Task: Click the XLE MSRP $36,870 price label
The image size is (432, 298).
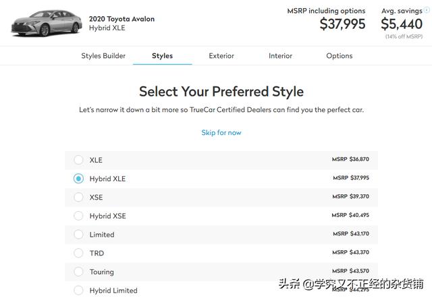Action: tap(350, 159)
